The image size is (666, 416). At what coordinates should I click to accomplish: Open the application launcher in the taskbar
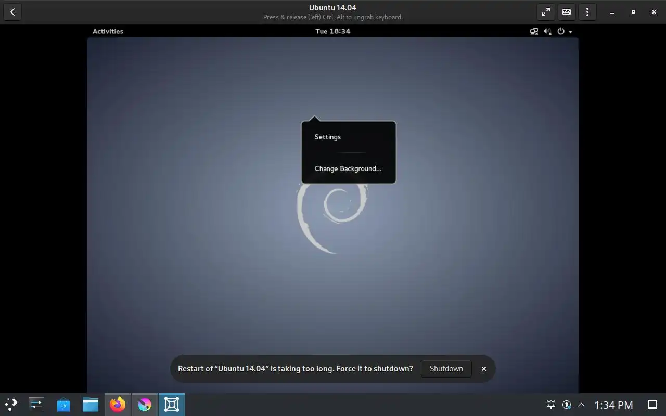coord(11,404)
